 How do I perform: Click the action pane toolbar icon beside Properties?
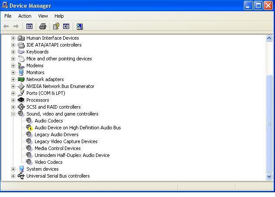click(x=66, y=26)
